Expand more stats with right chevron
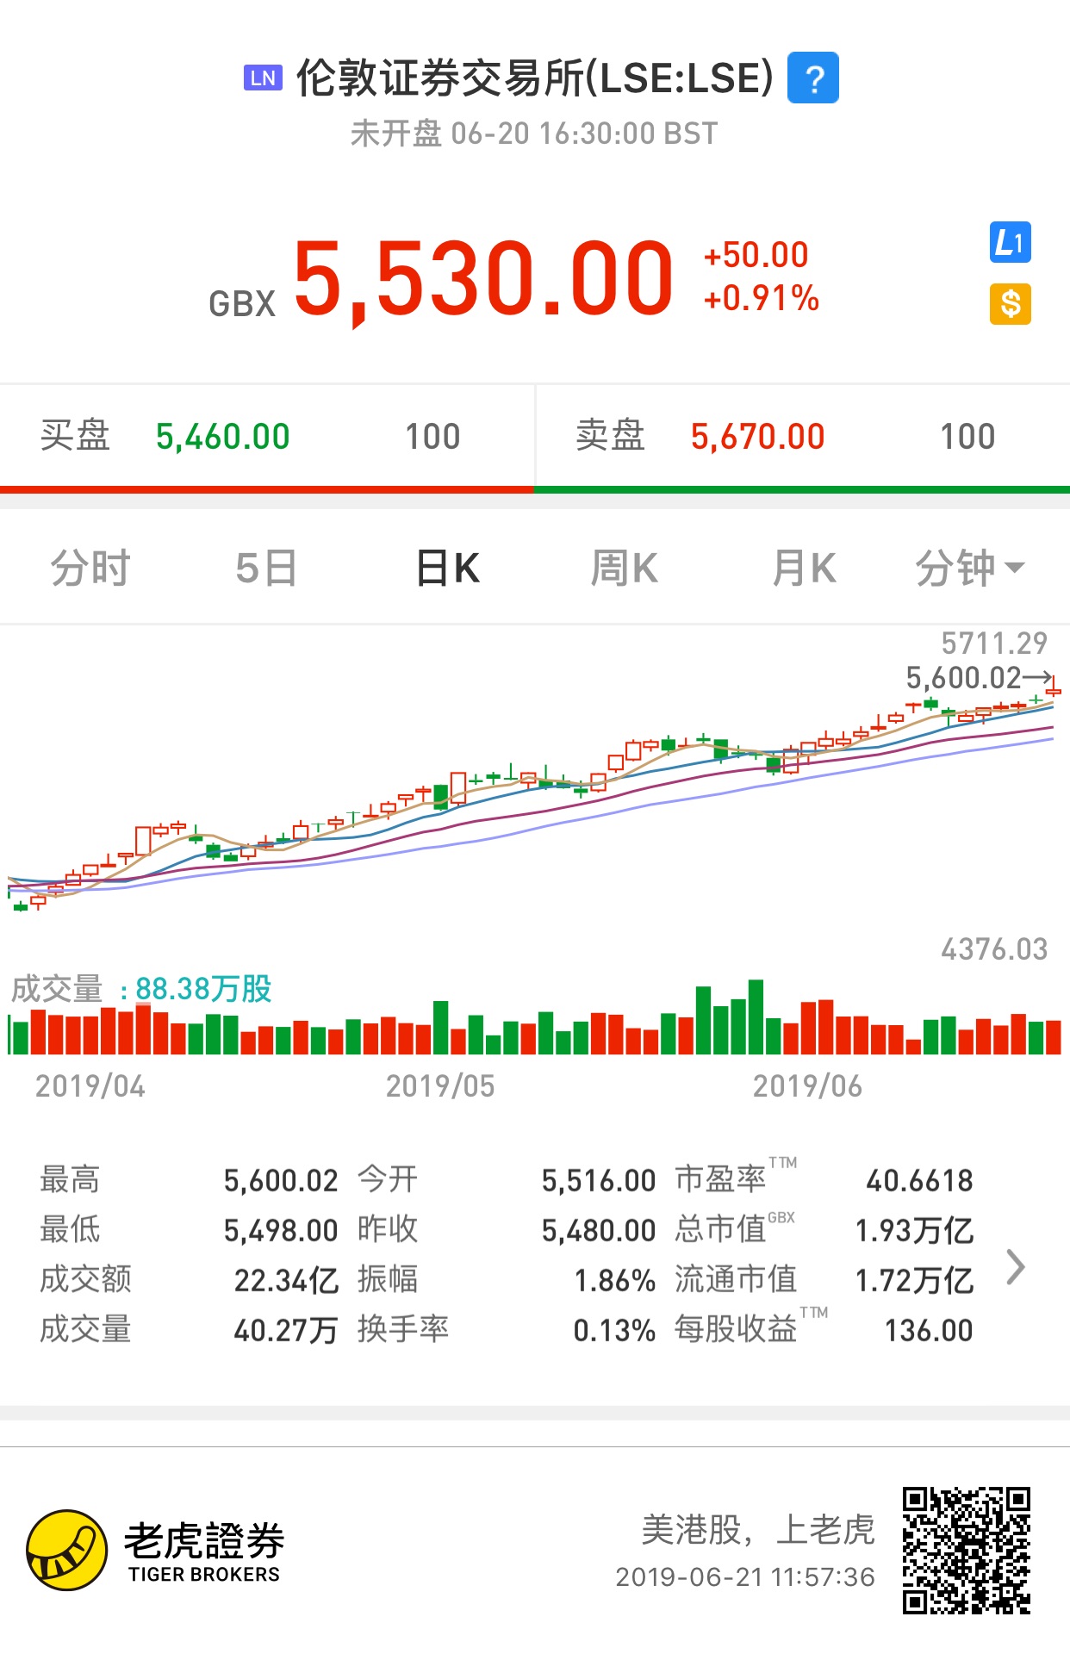The image size is (1070, 1654). point(1017,1267)
